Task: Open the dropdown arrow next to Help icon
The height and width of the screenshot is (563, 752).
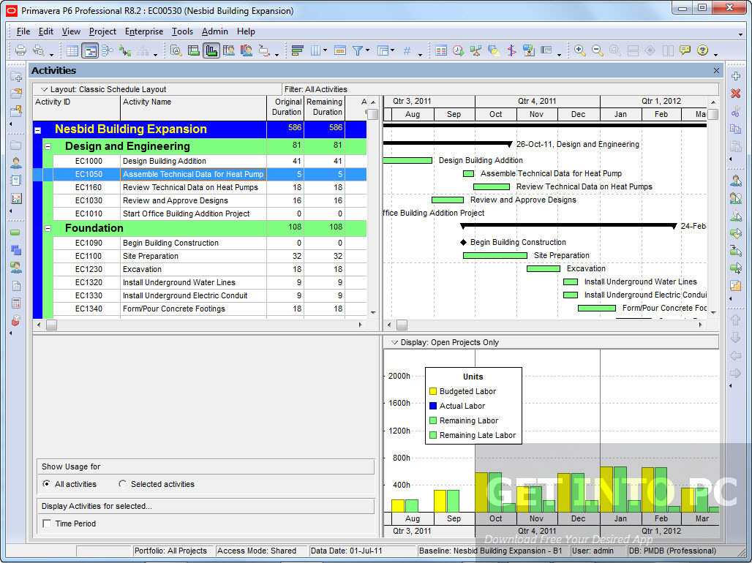Action: click(715, 53)
